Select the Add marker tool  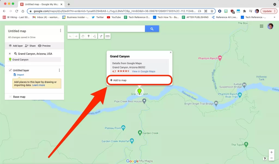pyautogui.click(x=89, y=36)
